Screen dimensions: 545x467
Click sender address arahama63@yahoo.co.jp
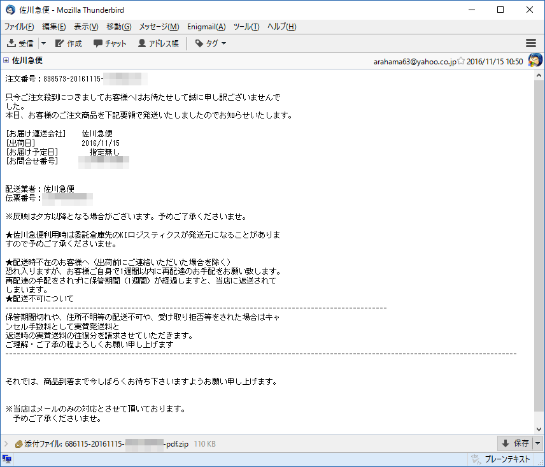414,62
